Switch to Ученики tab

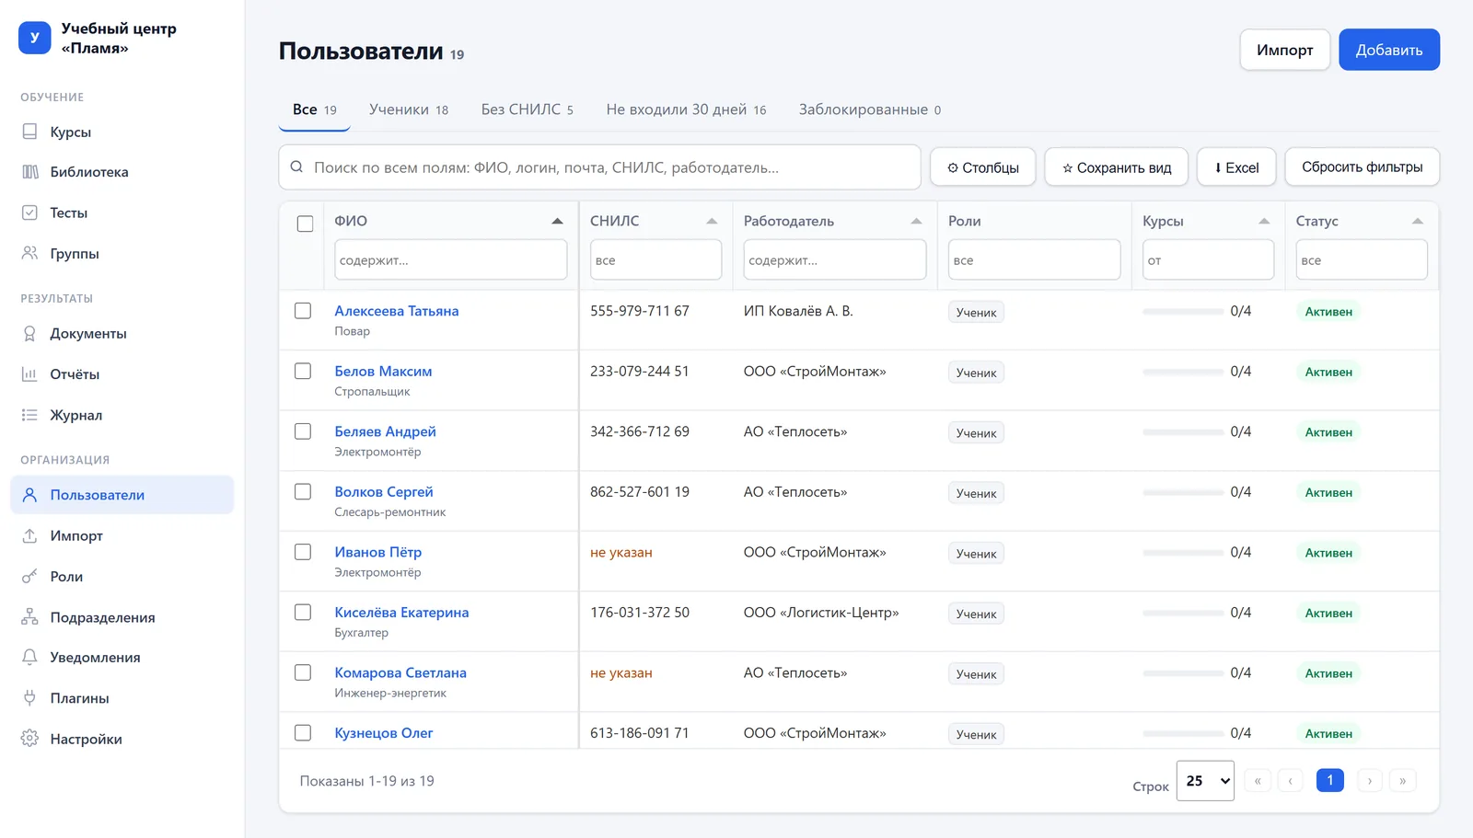(x=409, y=109)
